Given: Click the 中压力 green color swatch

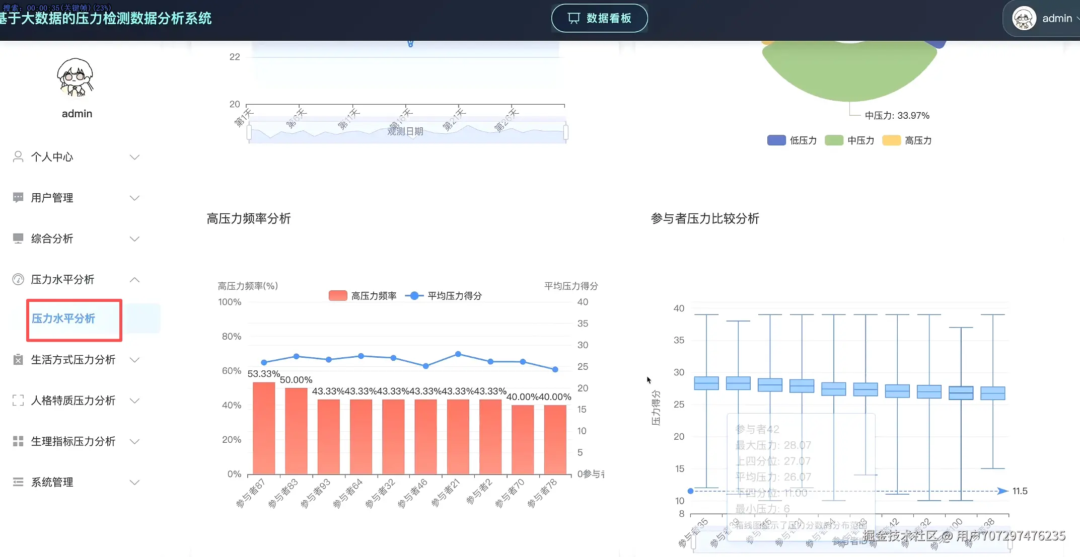Looking at the screenshot, I should coord(833,140).
